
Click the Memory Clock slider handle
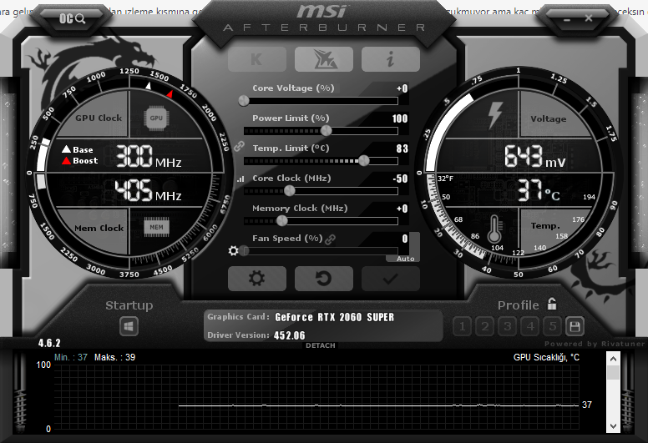click(282, 221)
